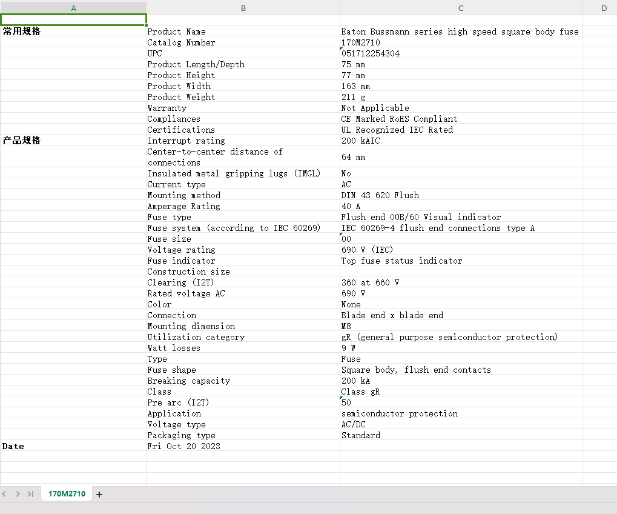Image resolution: width=617 pixels, height=514 pixels.
Task: Select the 200 kAIC value
Action: coord(461,140)
